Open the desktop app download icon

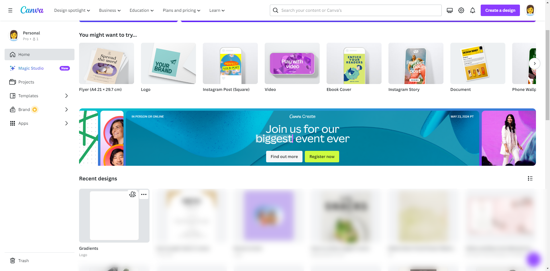pos(450,10)
